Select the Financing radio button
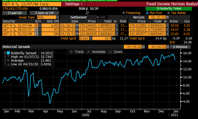This screenshot has width=198, height=119. pyautogui.click(x=124, y=13)
